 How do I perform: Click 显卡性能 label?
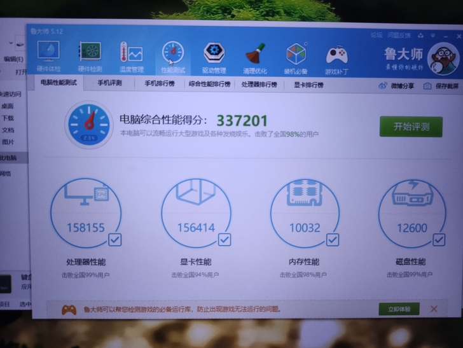pyautogui.click(x=196, y=261)
